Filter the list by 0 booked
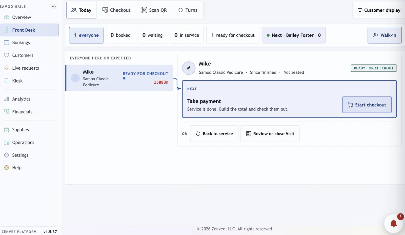This screenshot has width=405, height=235. click(x=120, y=35)
